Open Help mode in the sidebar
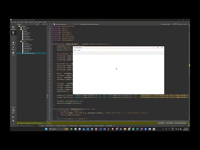The height and width of the screenshot is (150, 200). point(13,53)
